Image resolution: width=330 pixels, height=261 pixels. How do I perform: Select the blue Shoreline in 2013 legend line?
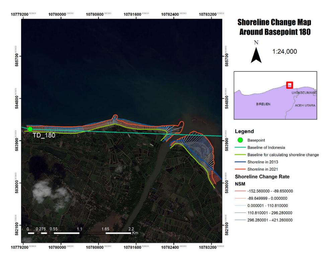coord(240,162)
